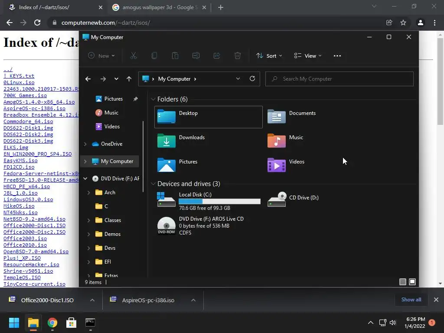
Task: Expand My Computer in navigation pane
Action: click(x=85, y=161)
